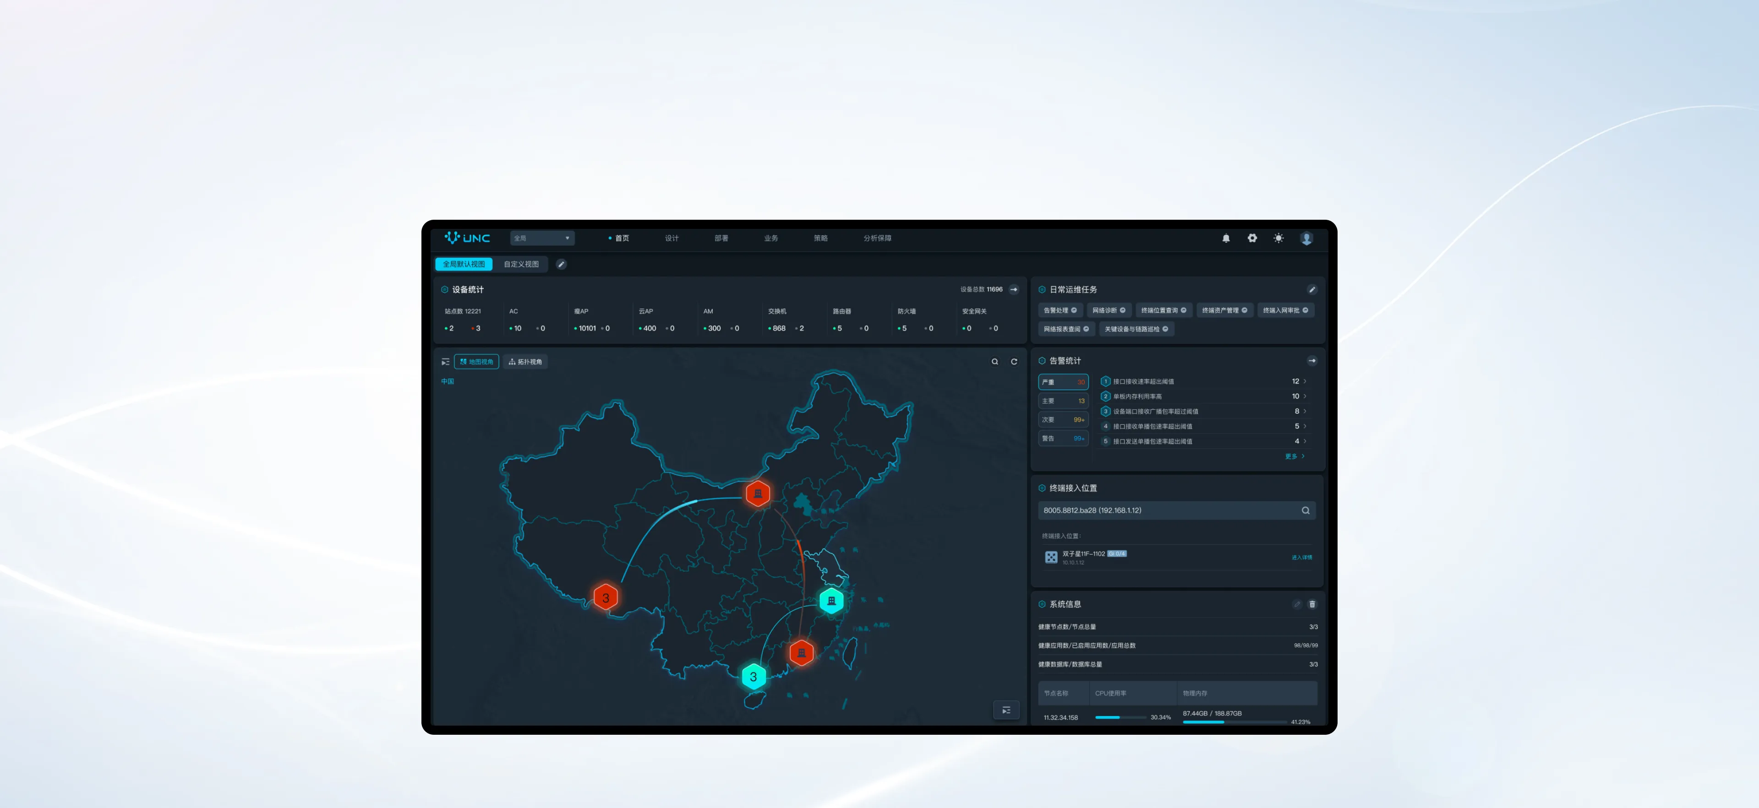Select the 地图视角 map view toggle
This screenshot has height=808, width=1759.
(476, 362)
